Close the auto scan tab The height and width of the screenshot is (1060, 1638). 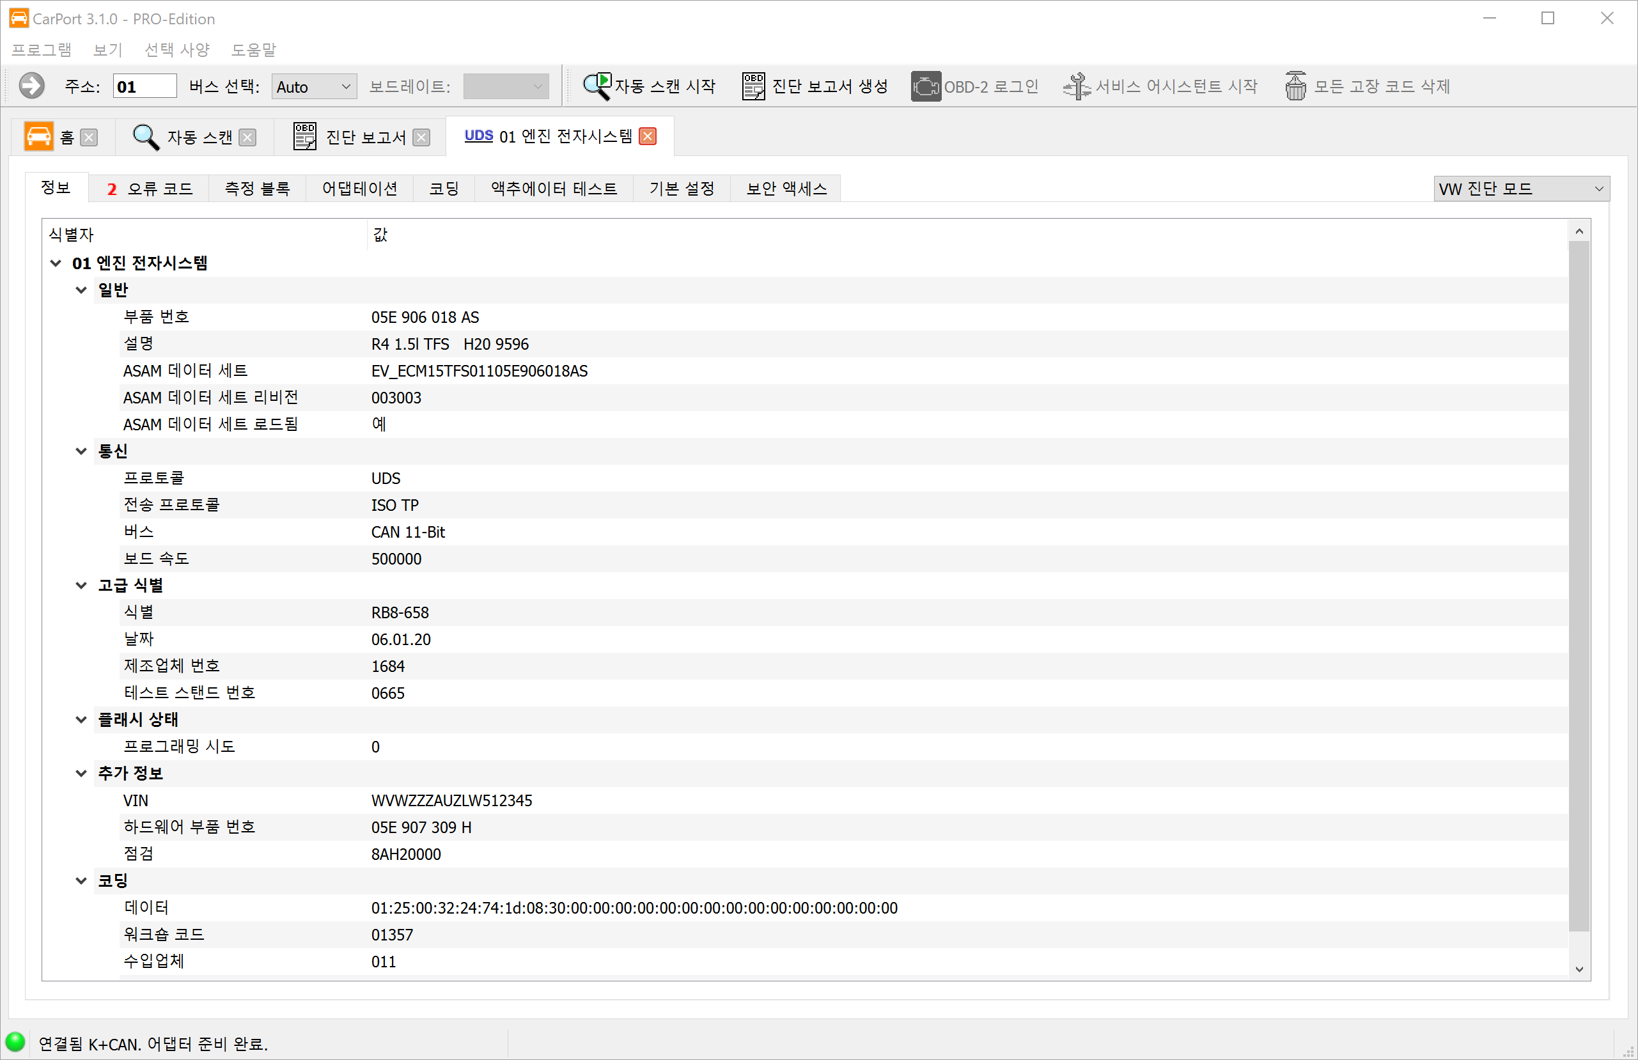248,137
